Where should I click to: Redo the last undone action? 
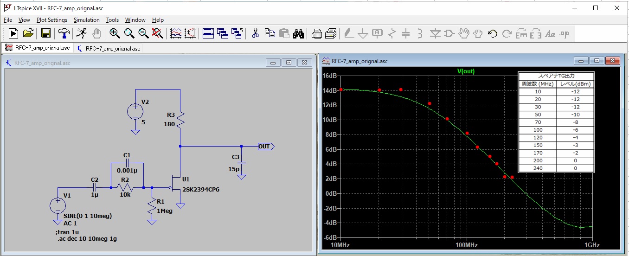click(x=507, y=33)
